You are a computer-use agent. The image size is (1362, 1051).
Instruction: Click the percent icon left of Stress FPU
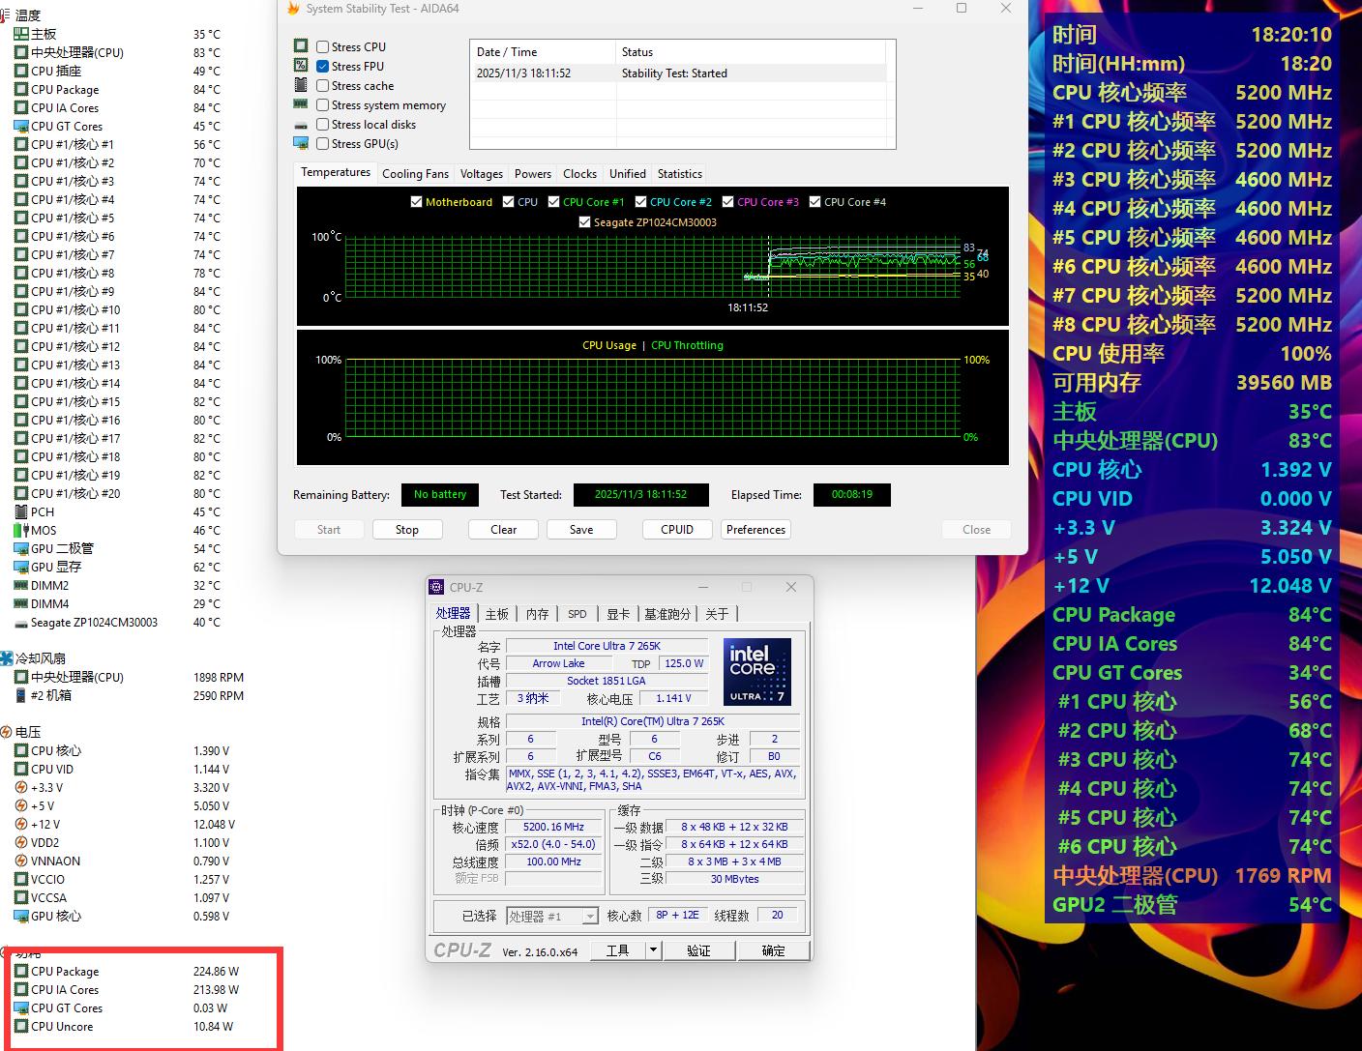(301, 66)
